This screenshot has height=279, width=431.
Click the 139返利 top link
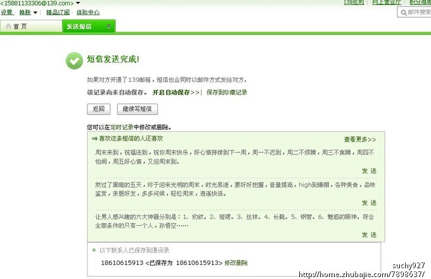[354, 3]
